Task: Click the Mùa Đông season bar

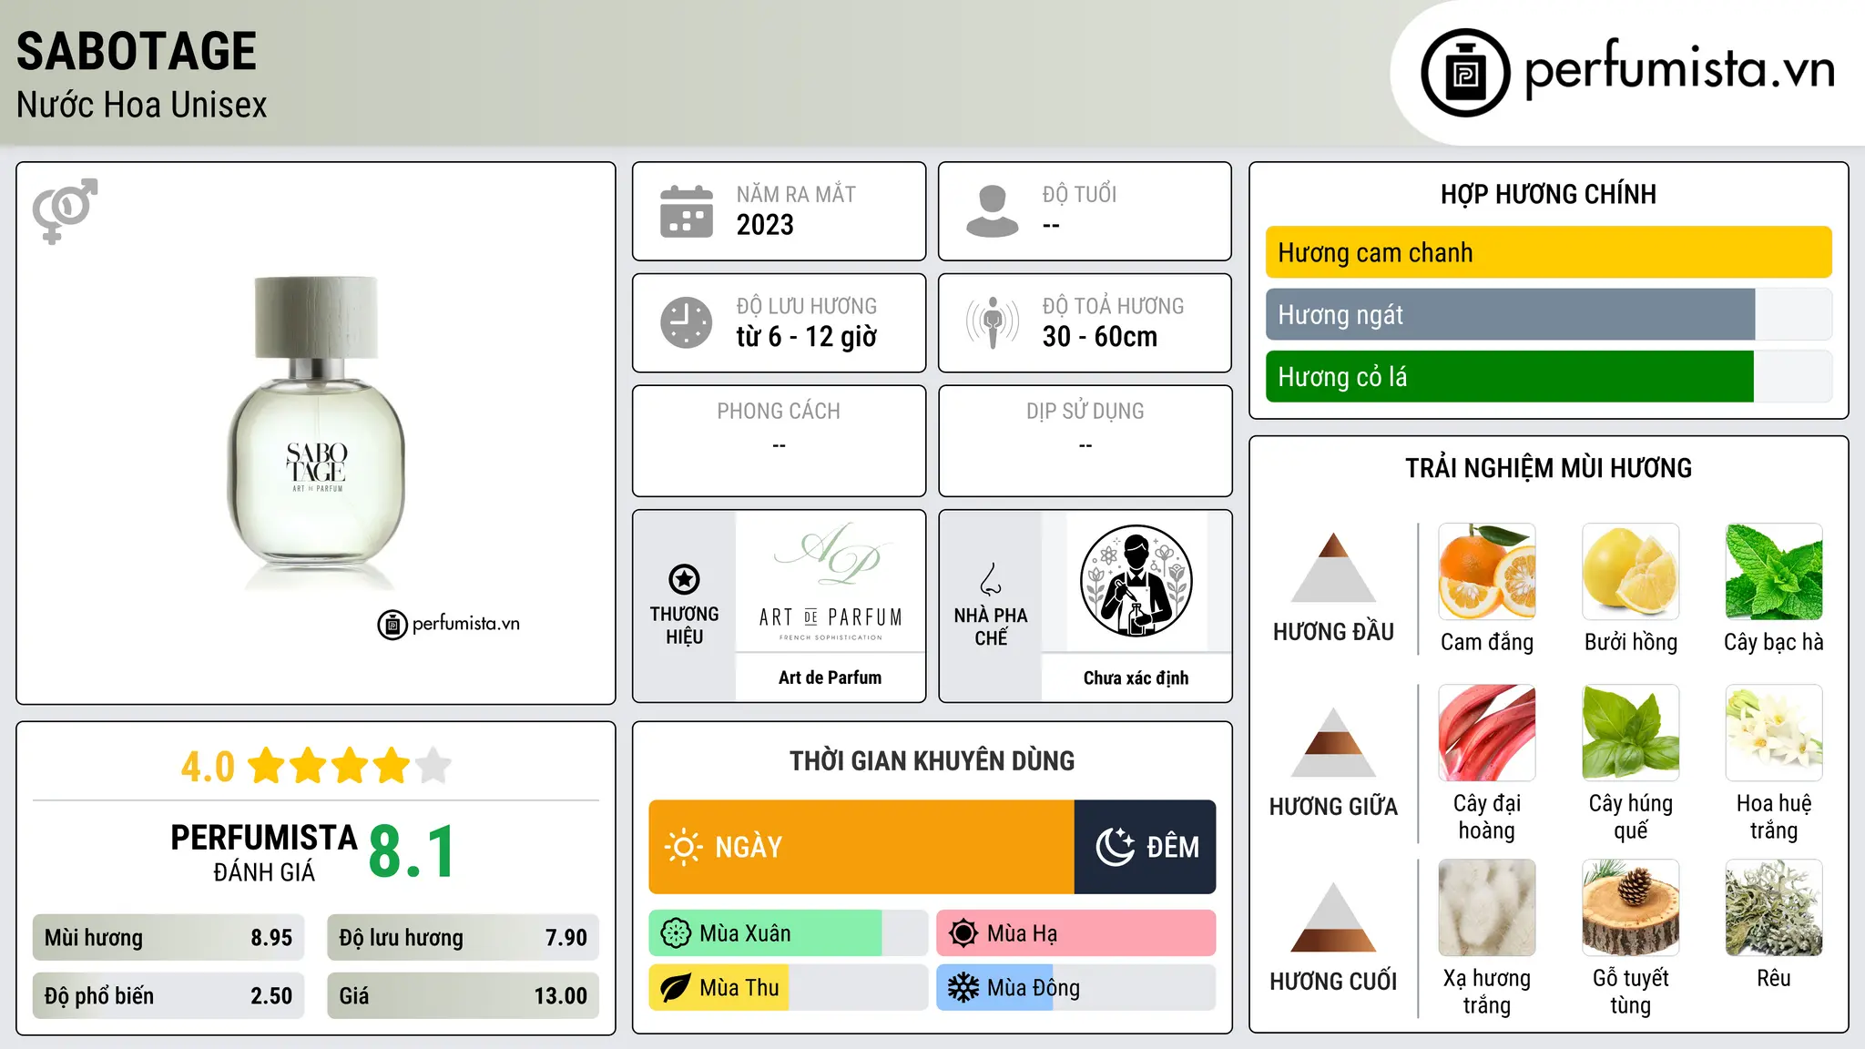Action: tap(1076, 988)
